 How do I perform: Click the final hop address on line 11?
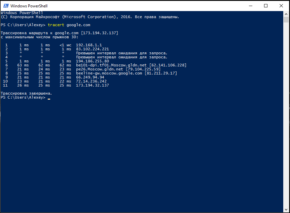tap(93, 85)
